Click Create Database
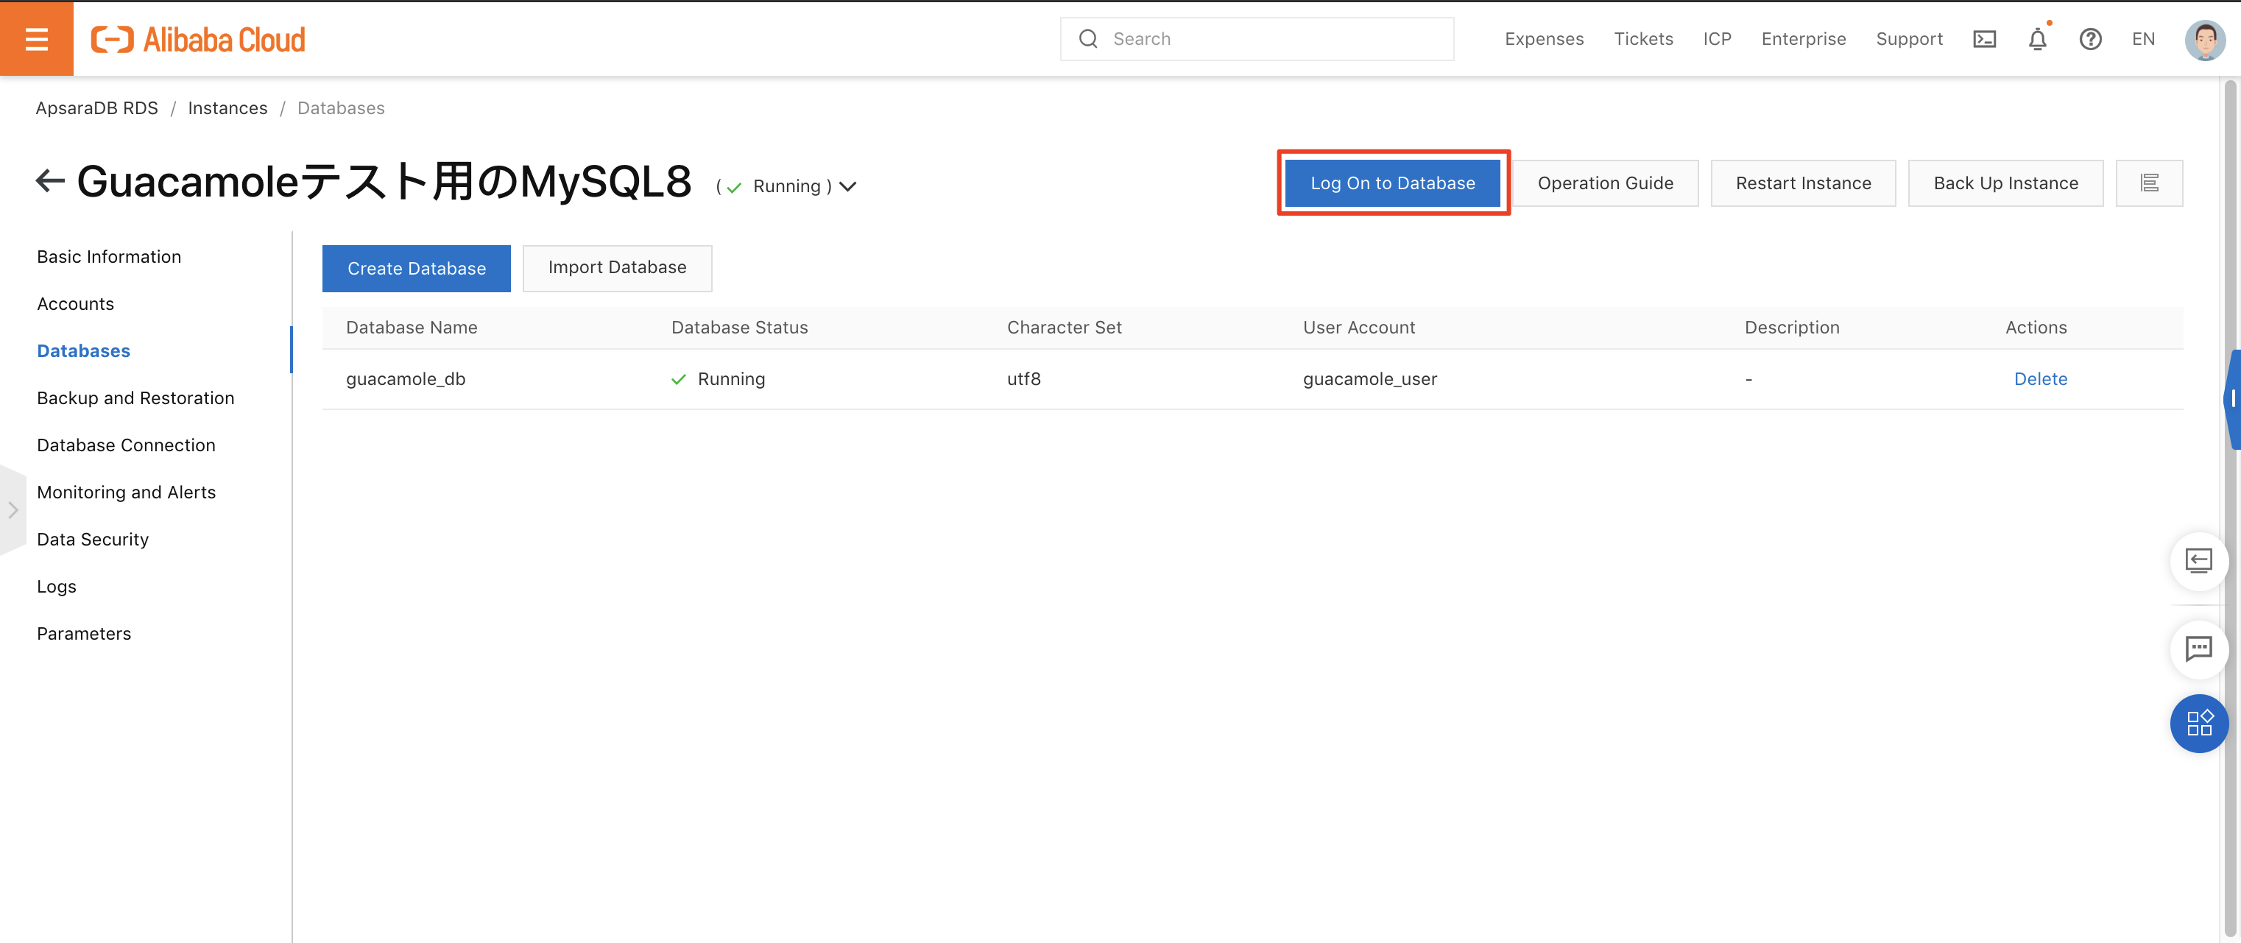Screen dimensions: 2241x943 [417, 268]
